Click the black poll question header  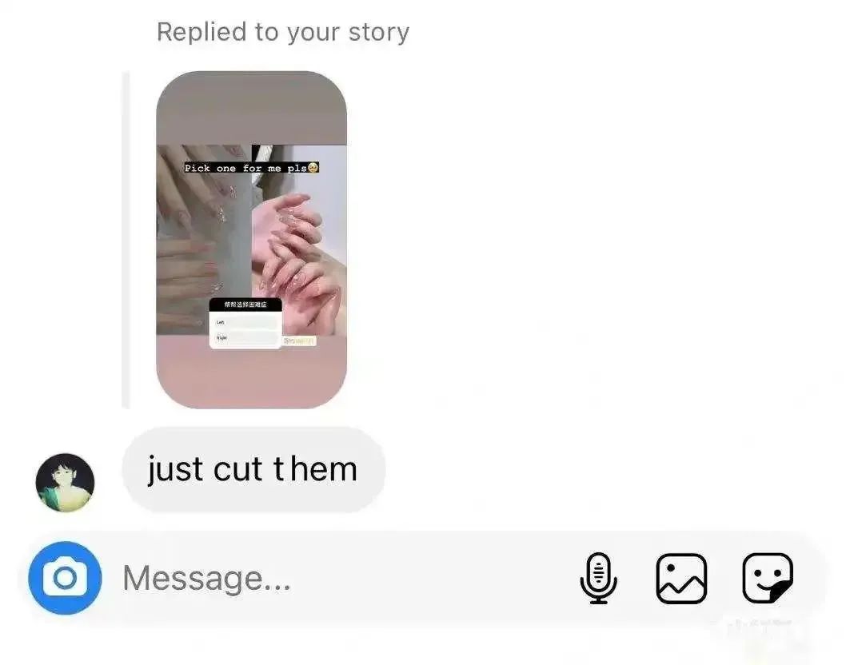click(245, 305)
